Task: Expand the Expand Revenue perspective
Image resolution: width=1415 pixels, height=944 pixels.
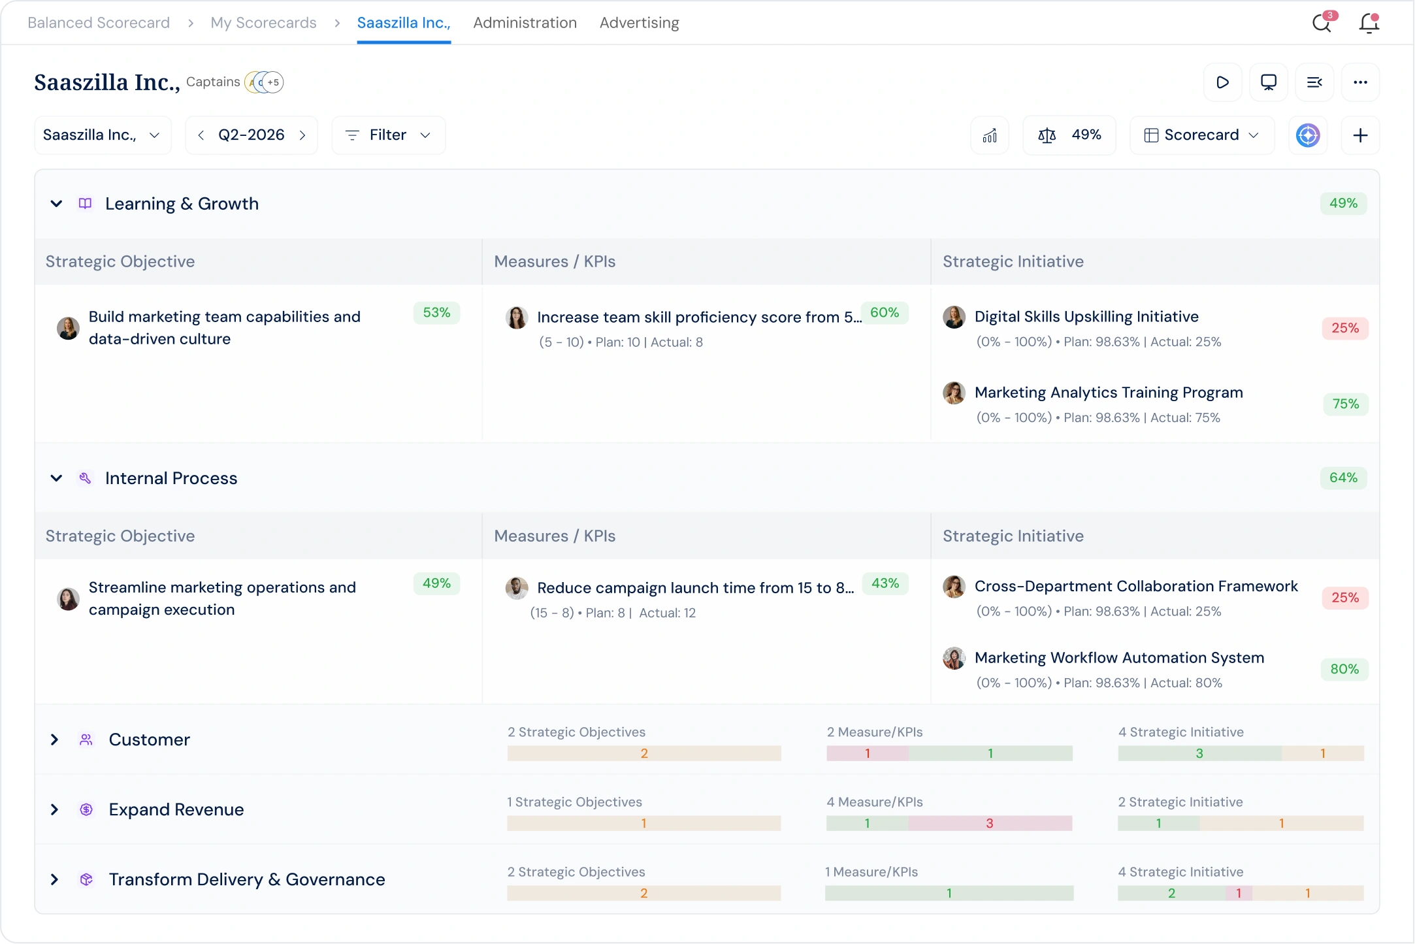Action: click(55, 809)
